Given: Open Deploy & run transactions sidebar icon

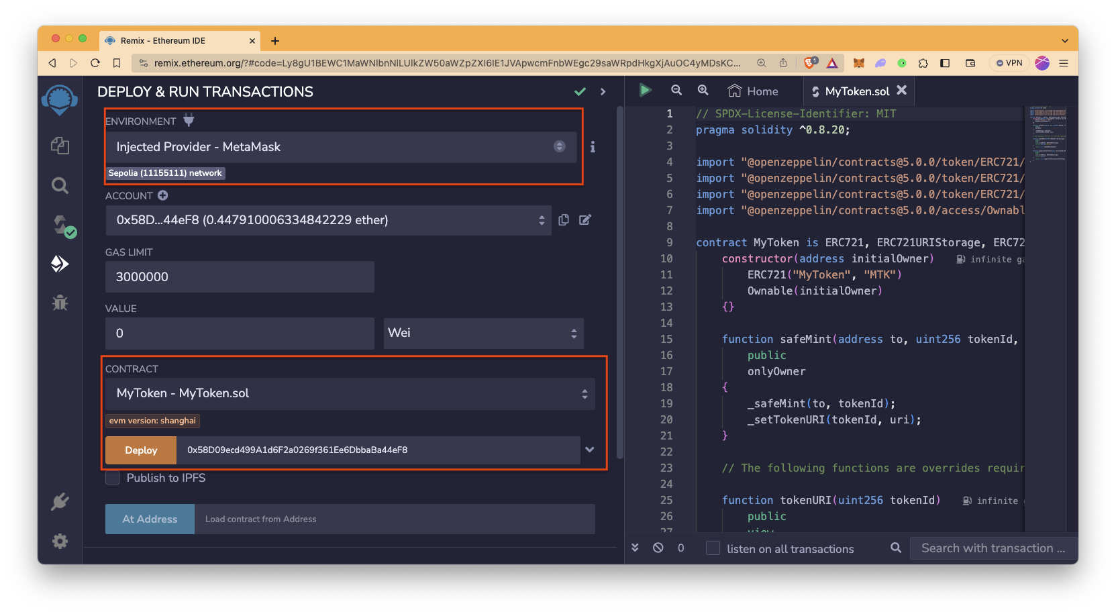Looking at the screenshot, I should [60, 264].
